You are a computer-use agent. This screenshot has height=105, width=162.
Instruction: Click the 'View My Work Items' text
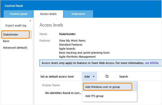(x=72, y=41)
